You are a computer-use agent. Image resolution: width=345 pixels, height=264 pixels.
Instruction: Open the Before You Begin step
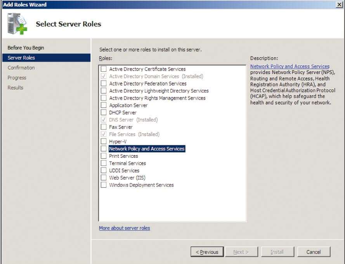pos(26,48)
